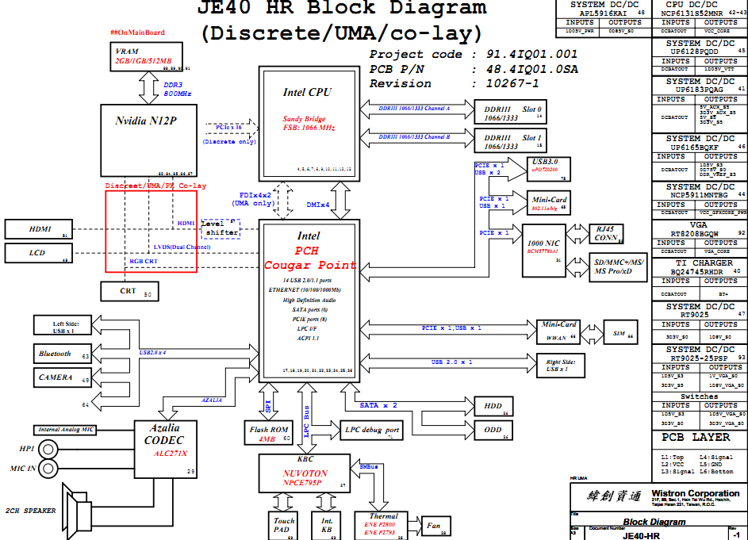
Task: Select the "Internal Analog MIC" block
Action: pos(65,430)
